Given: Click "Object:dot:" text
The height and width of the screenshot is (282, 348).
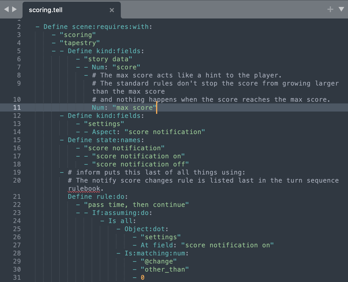Looking at the screenshot, I should [x=147, y=229].
